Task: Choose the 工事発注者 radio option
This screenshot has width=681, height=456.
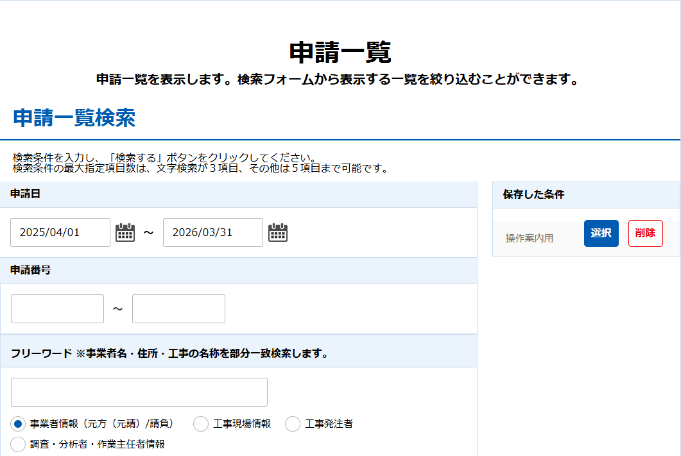Action: pyautogui.click(x=293, y=424)
